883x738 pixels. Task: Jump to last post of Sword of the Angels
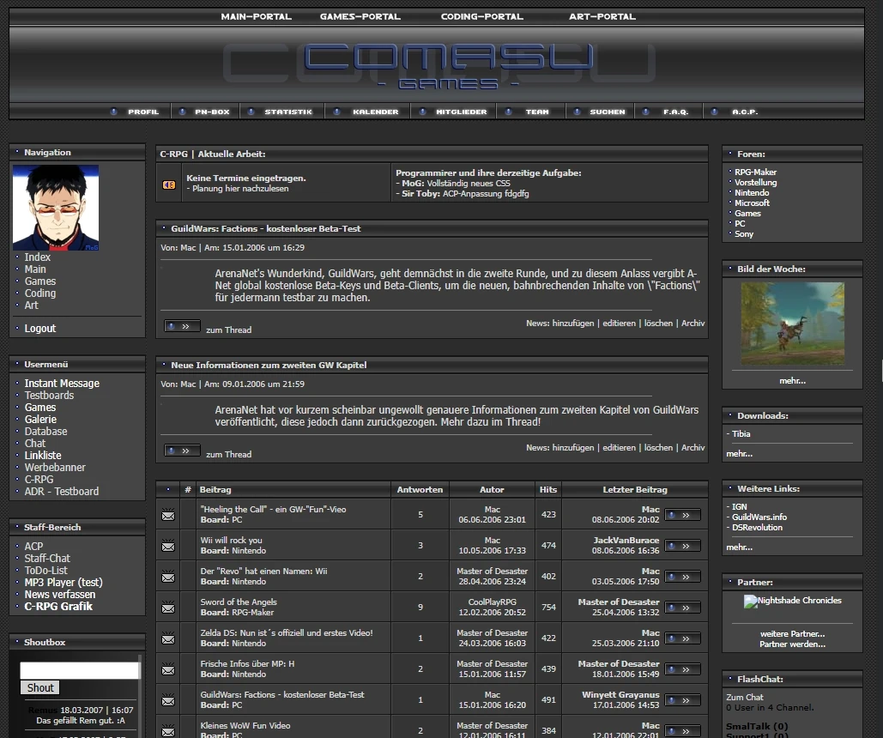682,608
